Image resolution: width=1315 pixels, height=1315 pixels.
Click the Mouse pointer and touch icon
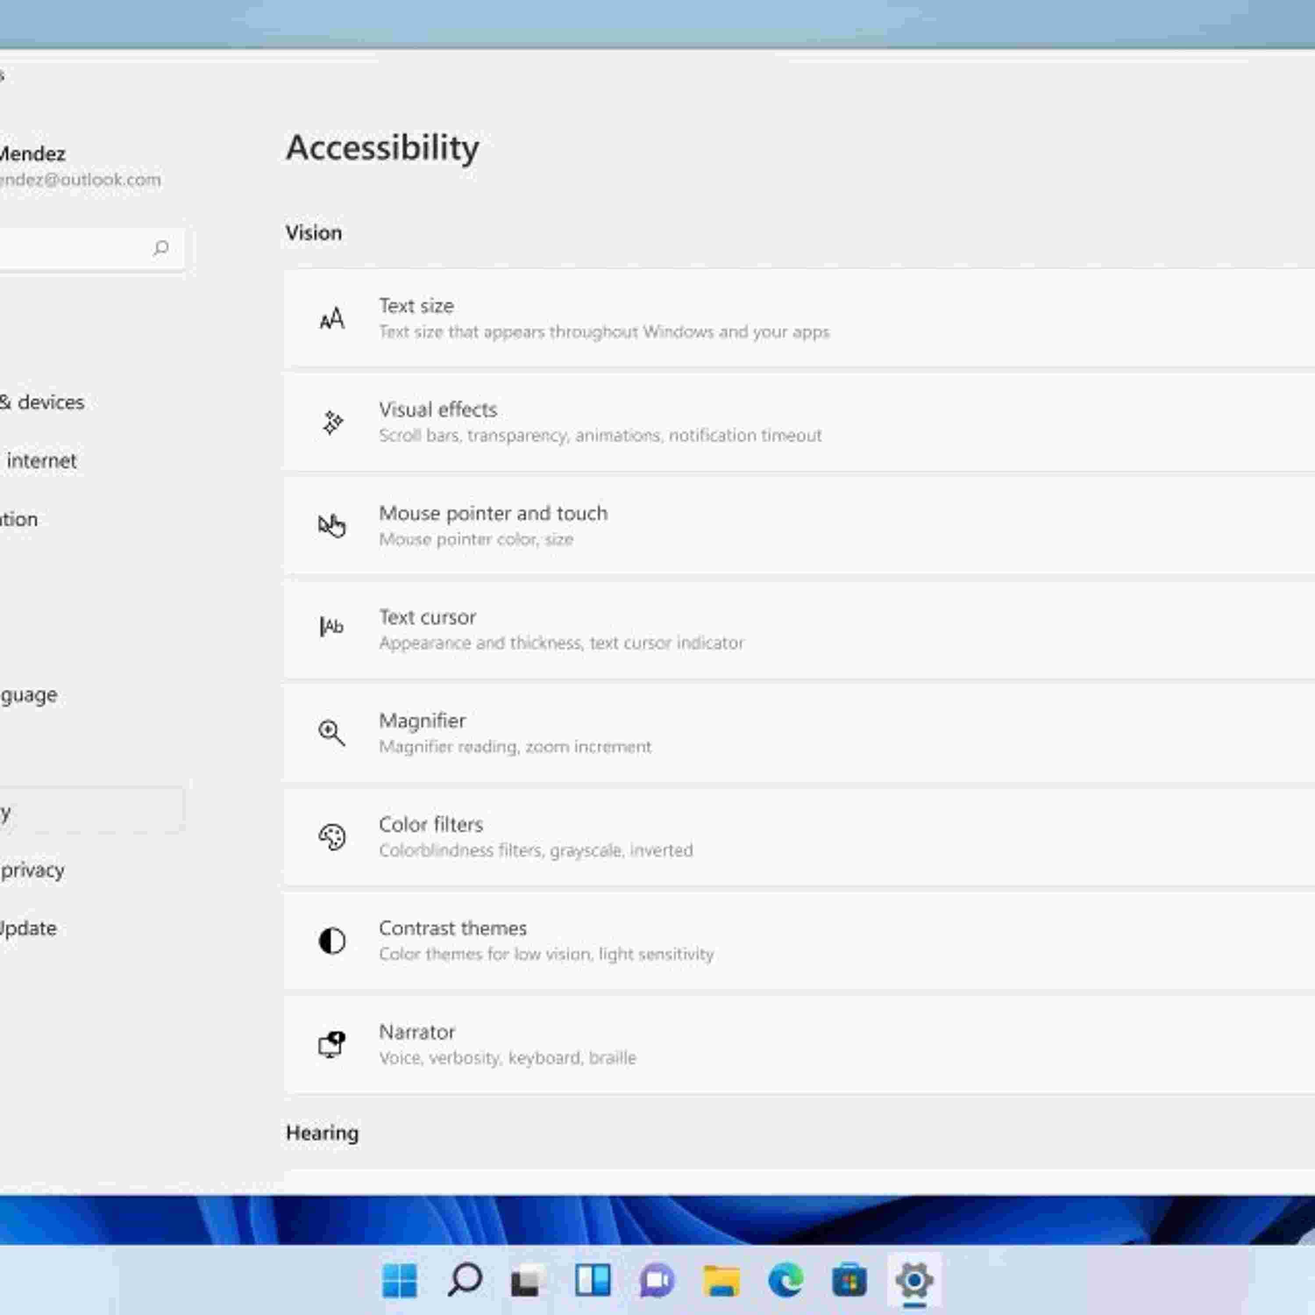[331, 526]
